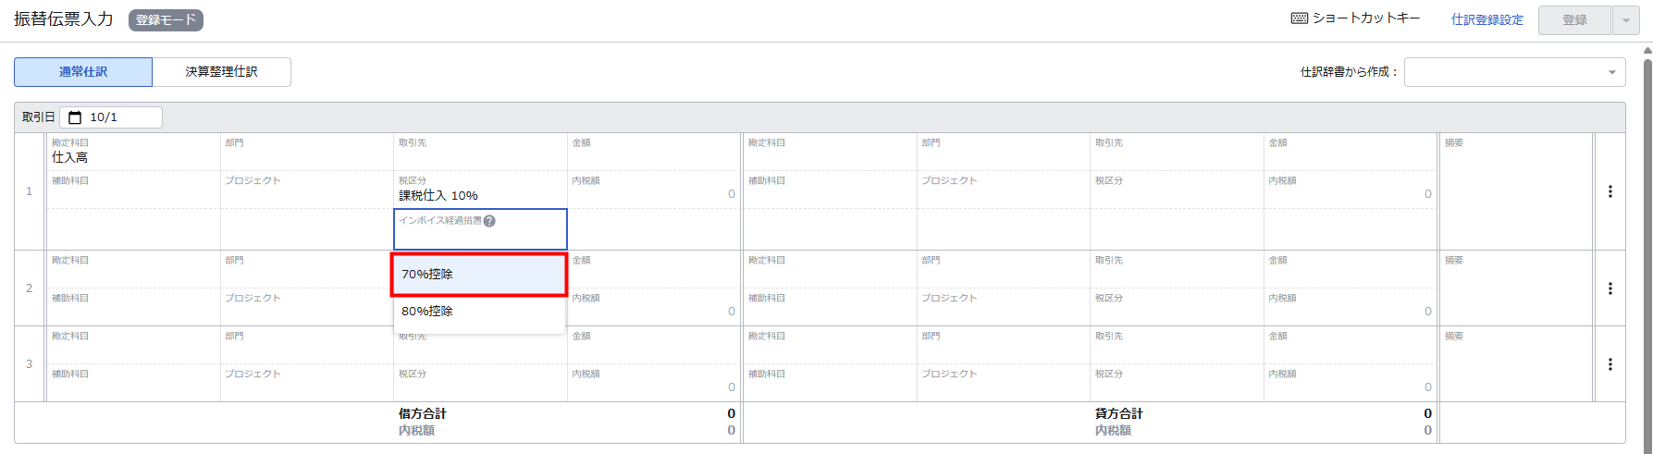Select the 80%控除 option
Image resolution: width=1653 pixels, height=454 pixels.
pyautogui.click(x=479, y=312)
